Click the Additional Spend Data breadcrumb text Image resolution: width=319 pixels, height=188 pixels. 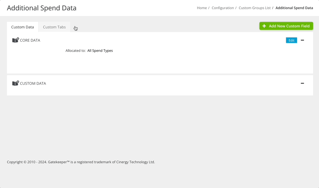(294, 8)
